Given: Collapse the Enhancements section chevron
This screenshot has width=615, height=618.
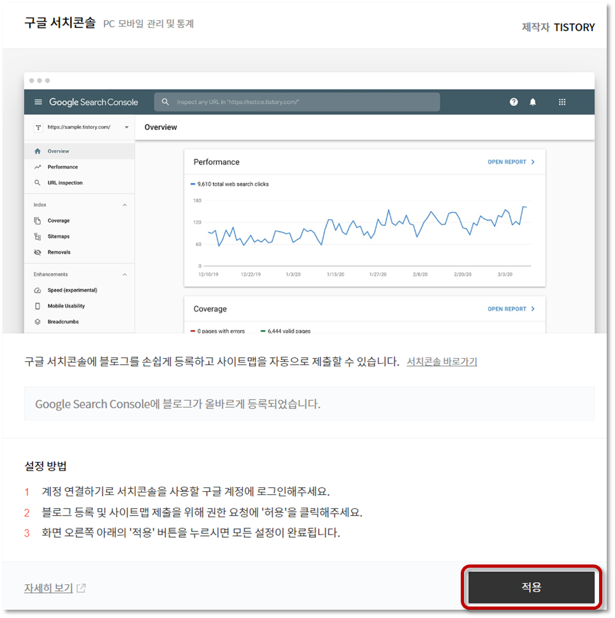Looking at the screenshot, I should 124,275.
